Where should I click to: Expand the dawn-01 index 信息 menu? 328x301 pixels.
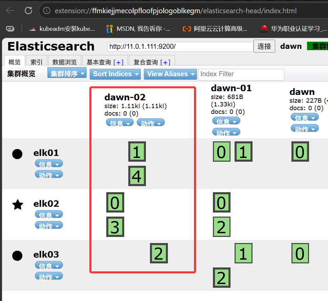coord(226,121)
